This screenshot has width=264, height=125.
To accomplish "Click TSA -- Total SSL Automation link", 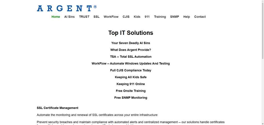I will click(131, 57).
